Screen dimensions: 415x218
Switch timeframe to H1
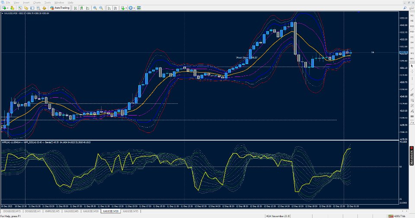[412, 37]
